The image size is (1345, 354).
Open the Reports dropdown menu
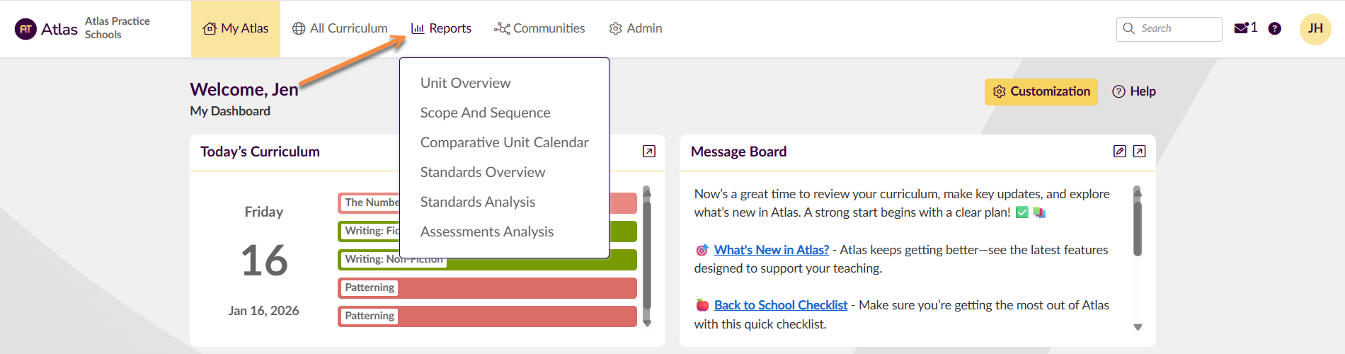[x=441, y=28]
